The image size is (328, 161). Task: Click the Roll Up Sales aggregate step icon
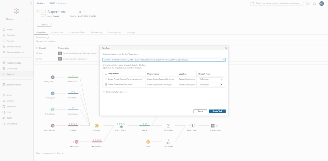pyautogui.click(x=168, y=126)
